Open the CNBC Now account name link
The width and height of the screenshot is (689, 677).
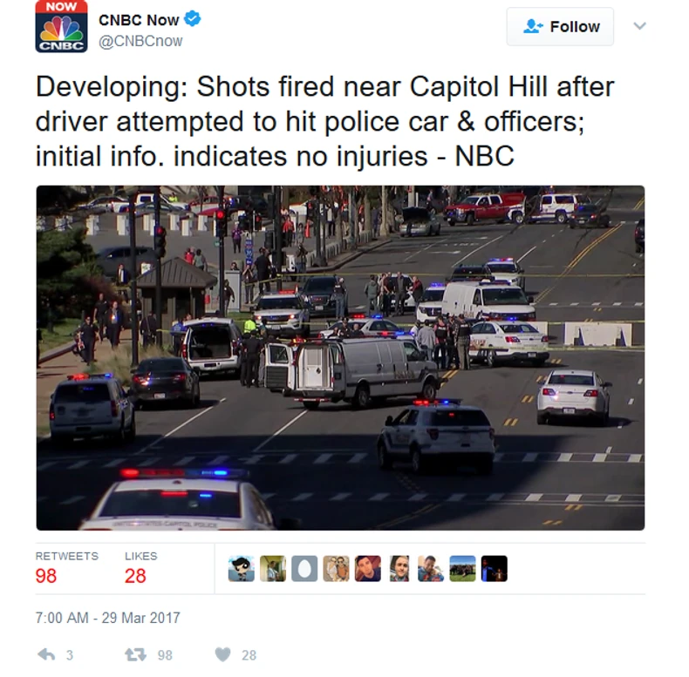point(139,20)
